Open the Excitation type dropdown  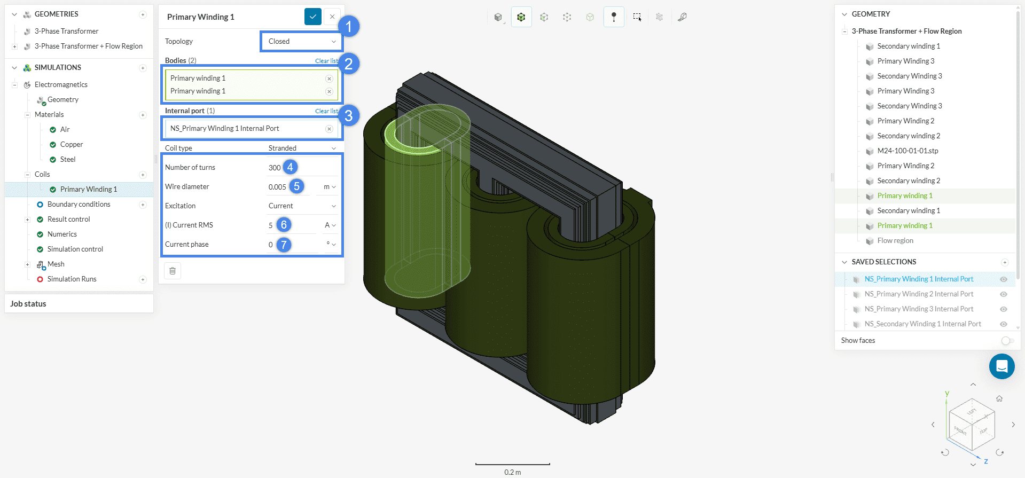pyautogui.click(x=302, y=206)
